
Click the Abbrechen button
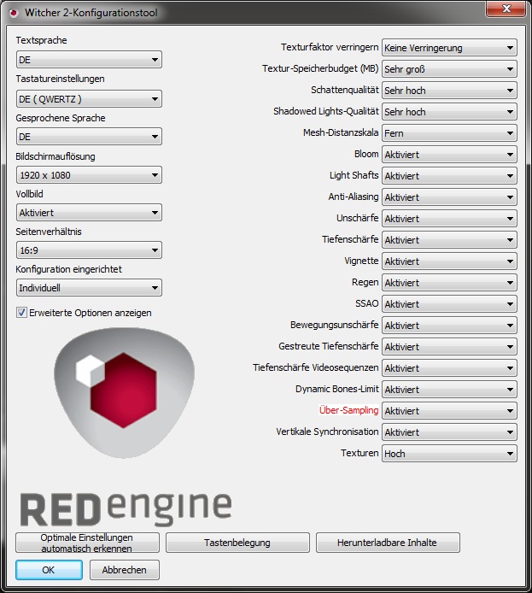point(125,570)
